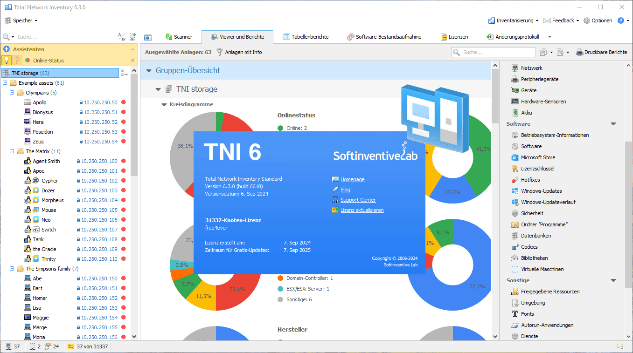
Task: Collapse the TNI storage group header
Action: 158,89
